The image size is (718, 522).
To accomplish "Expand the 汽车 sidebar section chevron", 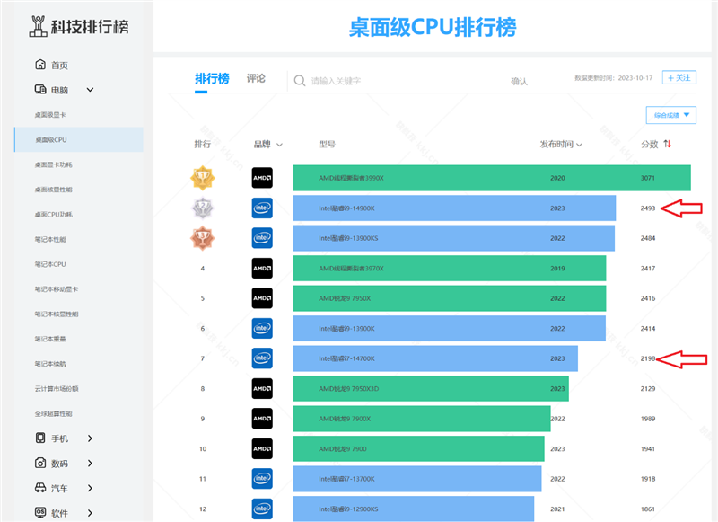I will (x=90, y=488).
